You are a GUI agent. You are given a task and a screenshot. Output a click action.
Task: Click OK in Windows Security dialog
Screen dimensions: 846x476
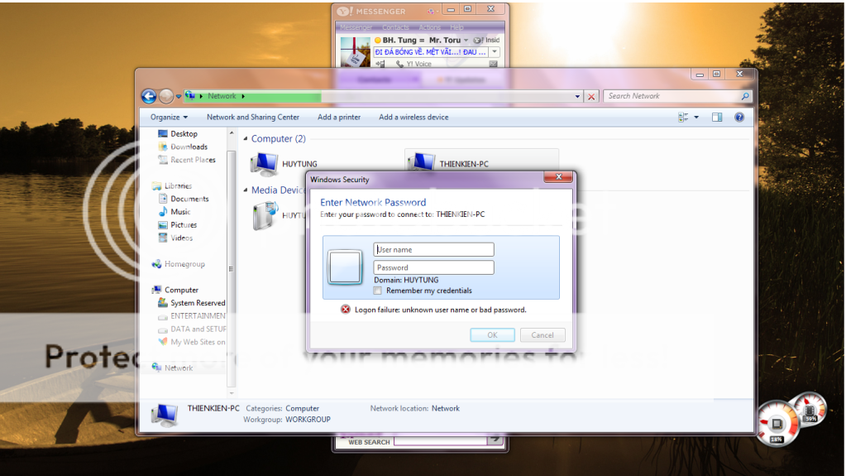[492, 335]
